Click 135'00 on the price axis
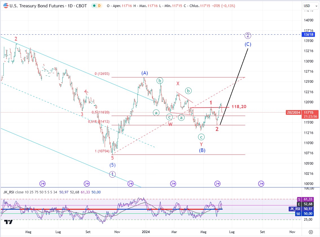The width and height of the screenshot is (320, 237). pyautogui.click(x=308, y=41)
